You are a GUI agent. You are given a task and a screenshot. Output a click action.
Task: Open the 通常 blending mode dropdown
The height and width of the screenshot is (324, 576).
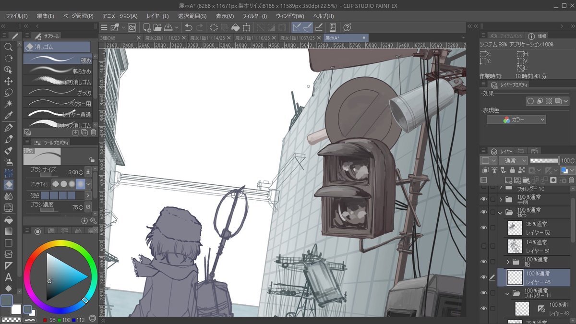click(x=513, y=160)
